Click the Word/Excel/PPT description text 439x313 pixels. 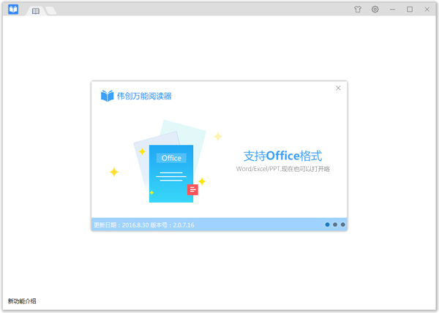(282, 169)
